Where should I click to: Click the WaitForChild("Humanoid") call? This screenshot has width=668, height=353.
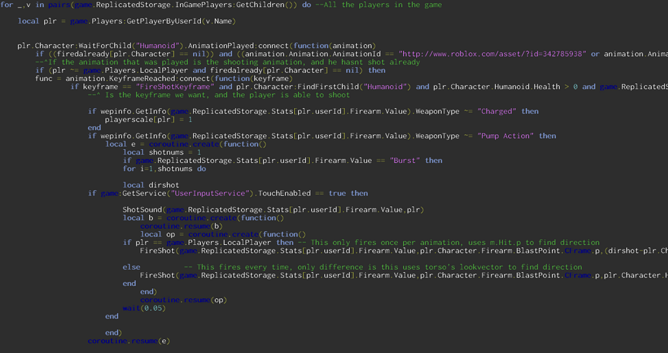131,46
